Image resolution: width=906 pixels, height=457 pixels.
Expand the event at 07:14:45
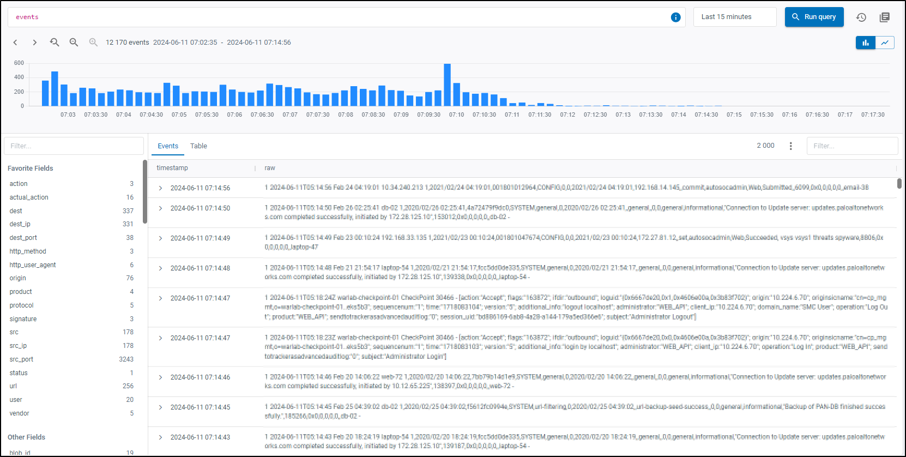point(161,407)
